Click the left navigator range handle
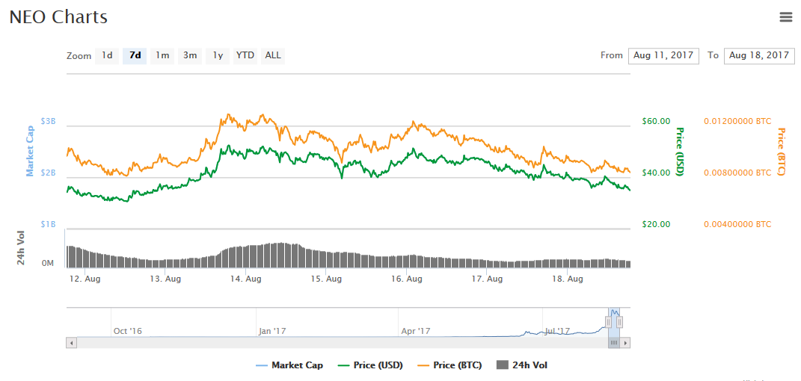The width and height of the screenshot is (801, 381). (608, 322)
